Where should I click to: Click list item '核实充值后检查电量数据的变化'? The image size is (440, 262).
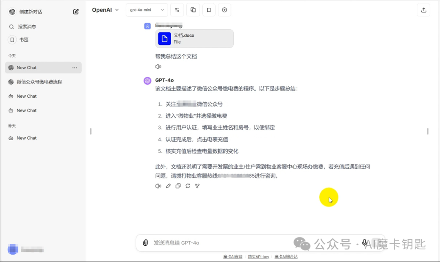(x=202, y=151)
